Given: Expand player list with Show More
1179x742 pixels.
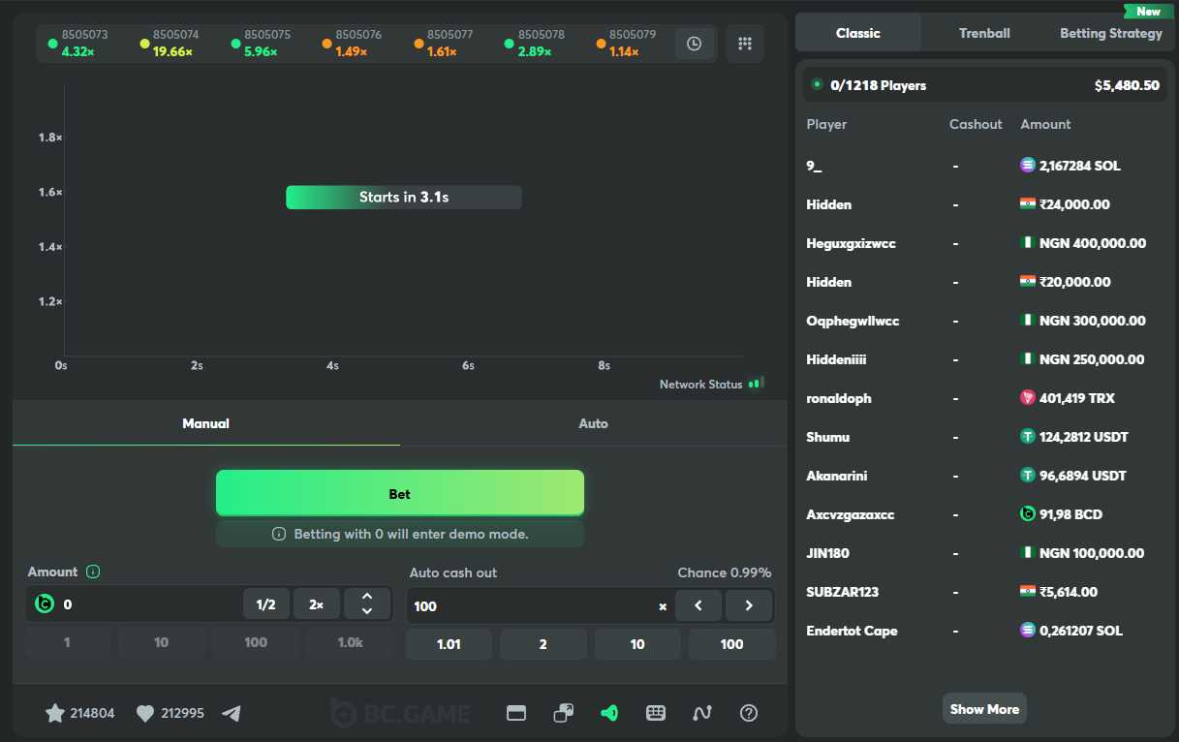Looking at the screenshot, I should coord(984,709).
